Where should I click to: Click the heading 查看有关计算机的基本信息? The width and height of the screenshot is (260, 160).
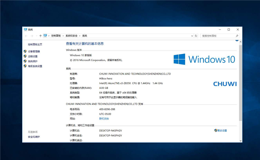click(x=85, y=44)
